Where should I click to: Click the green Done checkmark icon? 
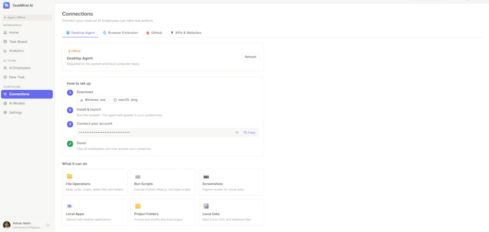click(x=70, y=144)
